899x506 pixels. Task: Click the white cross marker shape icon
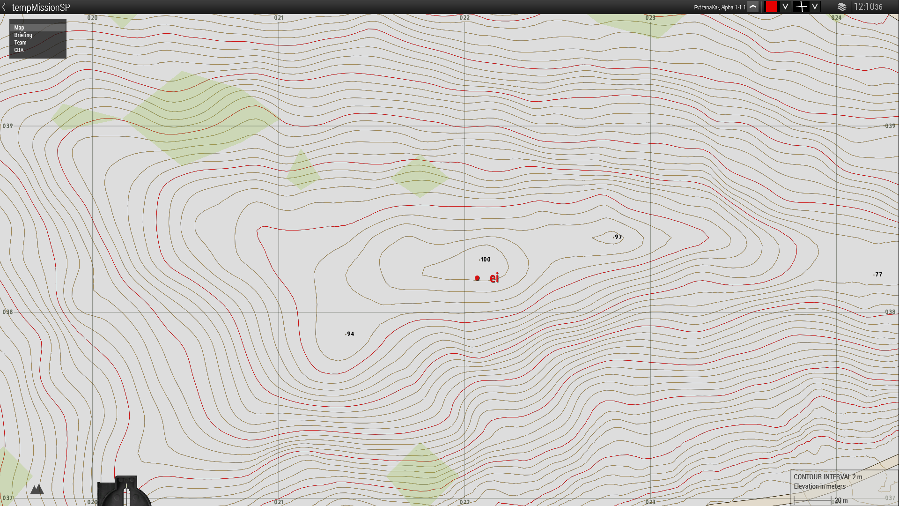point(801,7)
